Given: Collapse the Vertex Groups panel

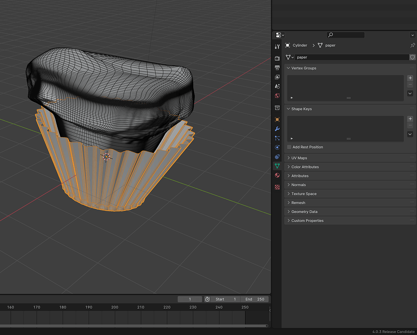Looking at the screenshot, I should coord(288,68).
